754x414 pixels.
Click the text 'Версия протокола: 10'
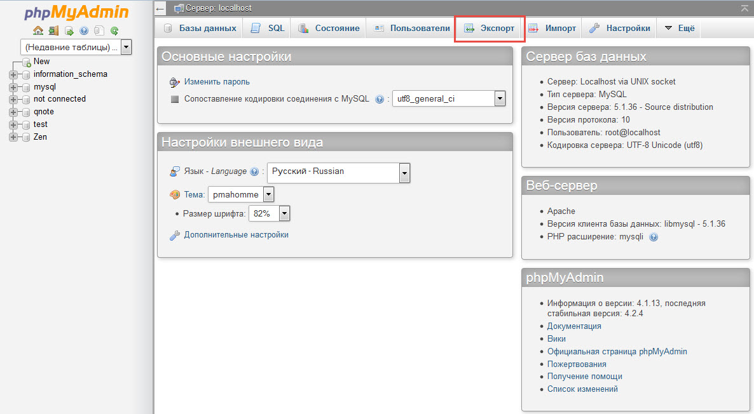(589, 119)
